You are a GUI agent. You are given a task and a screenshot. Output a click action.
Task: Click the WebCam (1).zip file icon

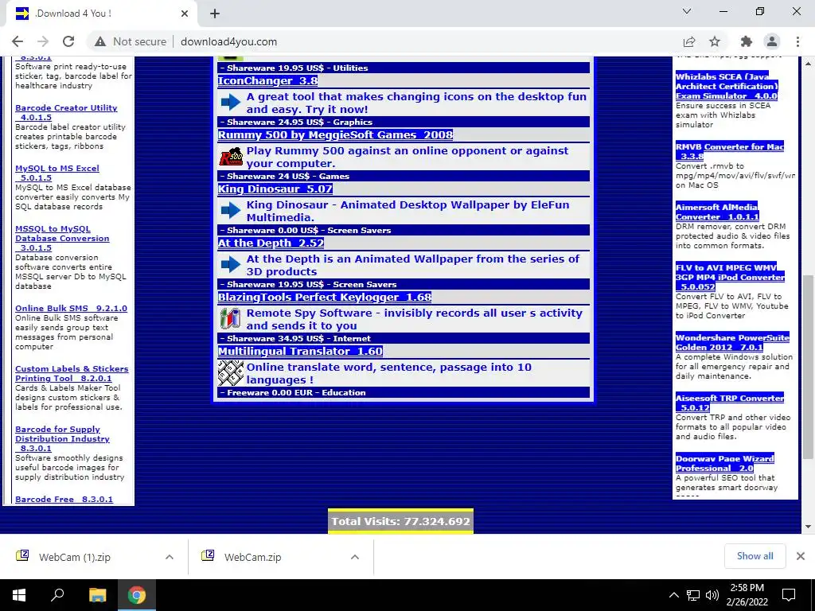[x=22, y=556]
